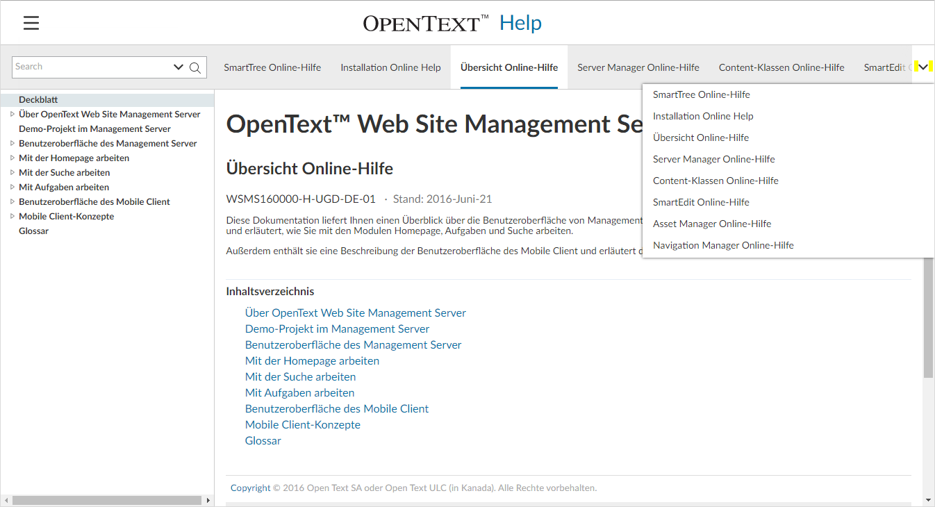Screen dimensions: 935x507
Task: Click the magnifier search icon
Action: (195, 67)
